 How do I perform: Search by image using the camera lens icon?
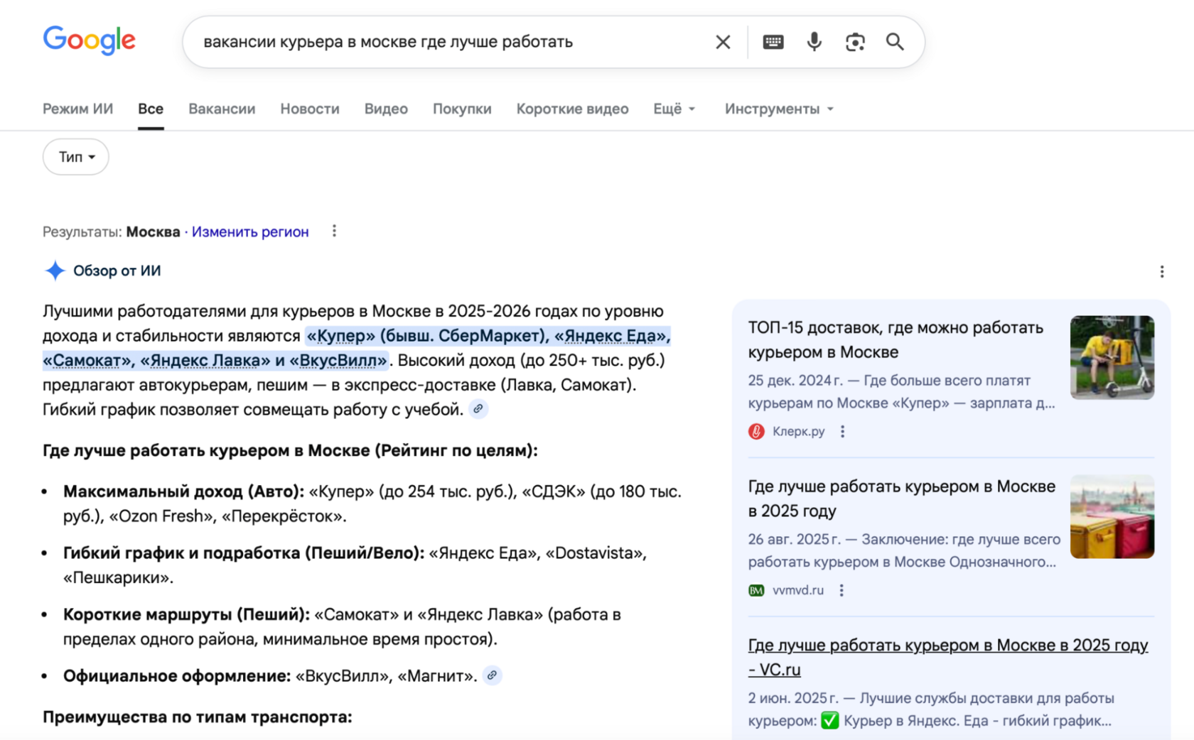(855, 42)
